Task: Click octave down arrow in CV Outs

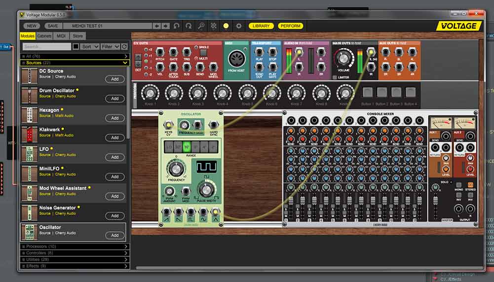Action: tap(138, 64)
